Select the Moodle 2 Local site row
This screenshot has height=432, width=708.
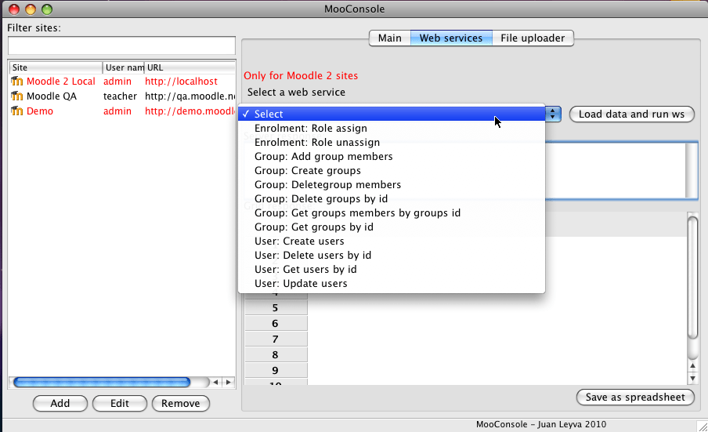(122, 82)
